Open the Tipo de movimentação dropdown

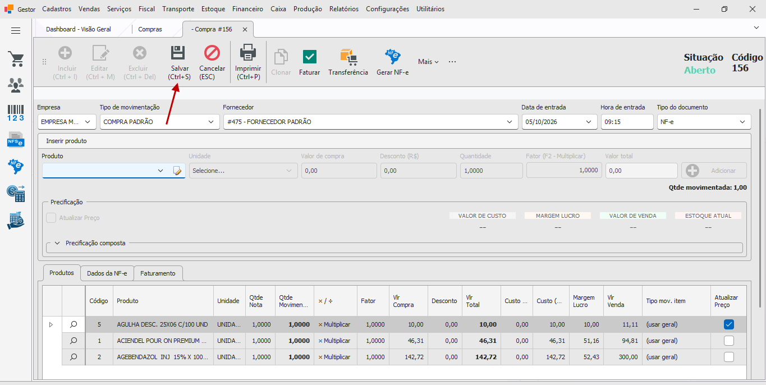click(x=211, y=122)
